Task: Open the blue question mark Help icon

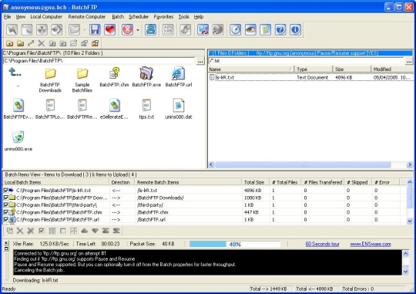Action: click(280, 29)
